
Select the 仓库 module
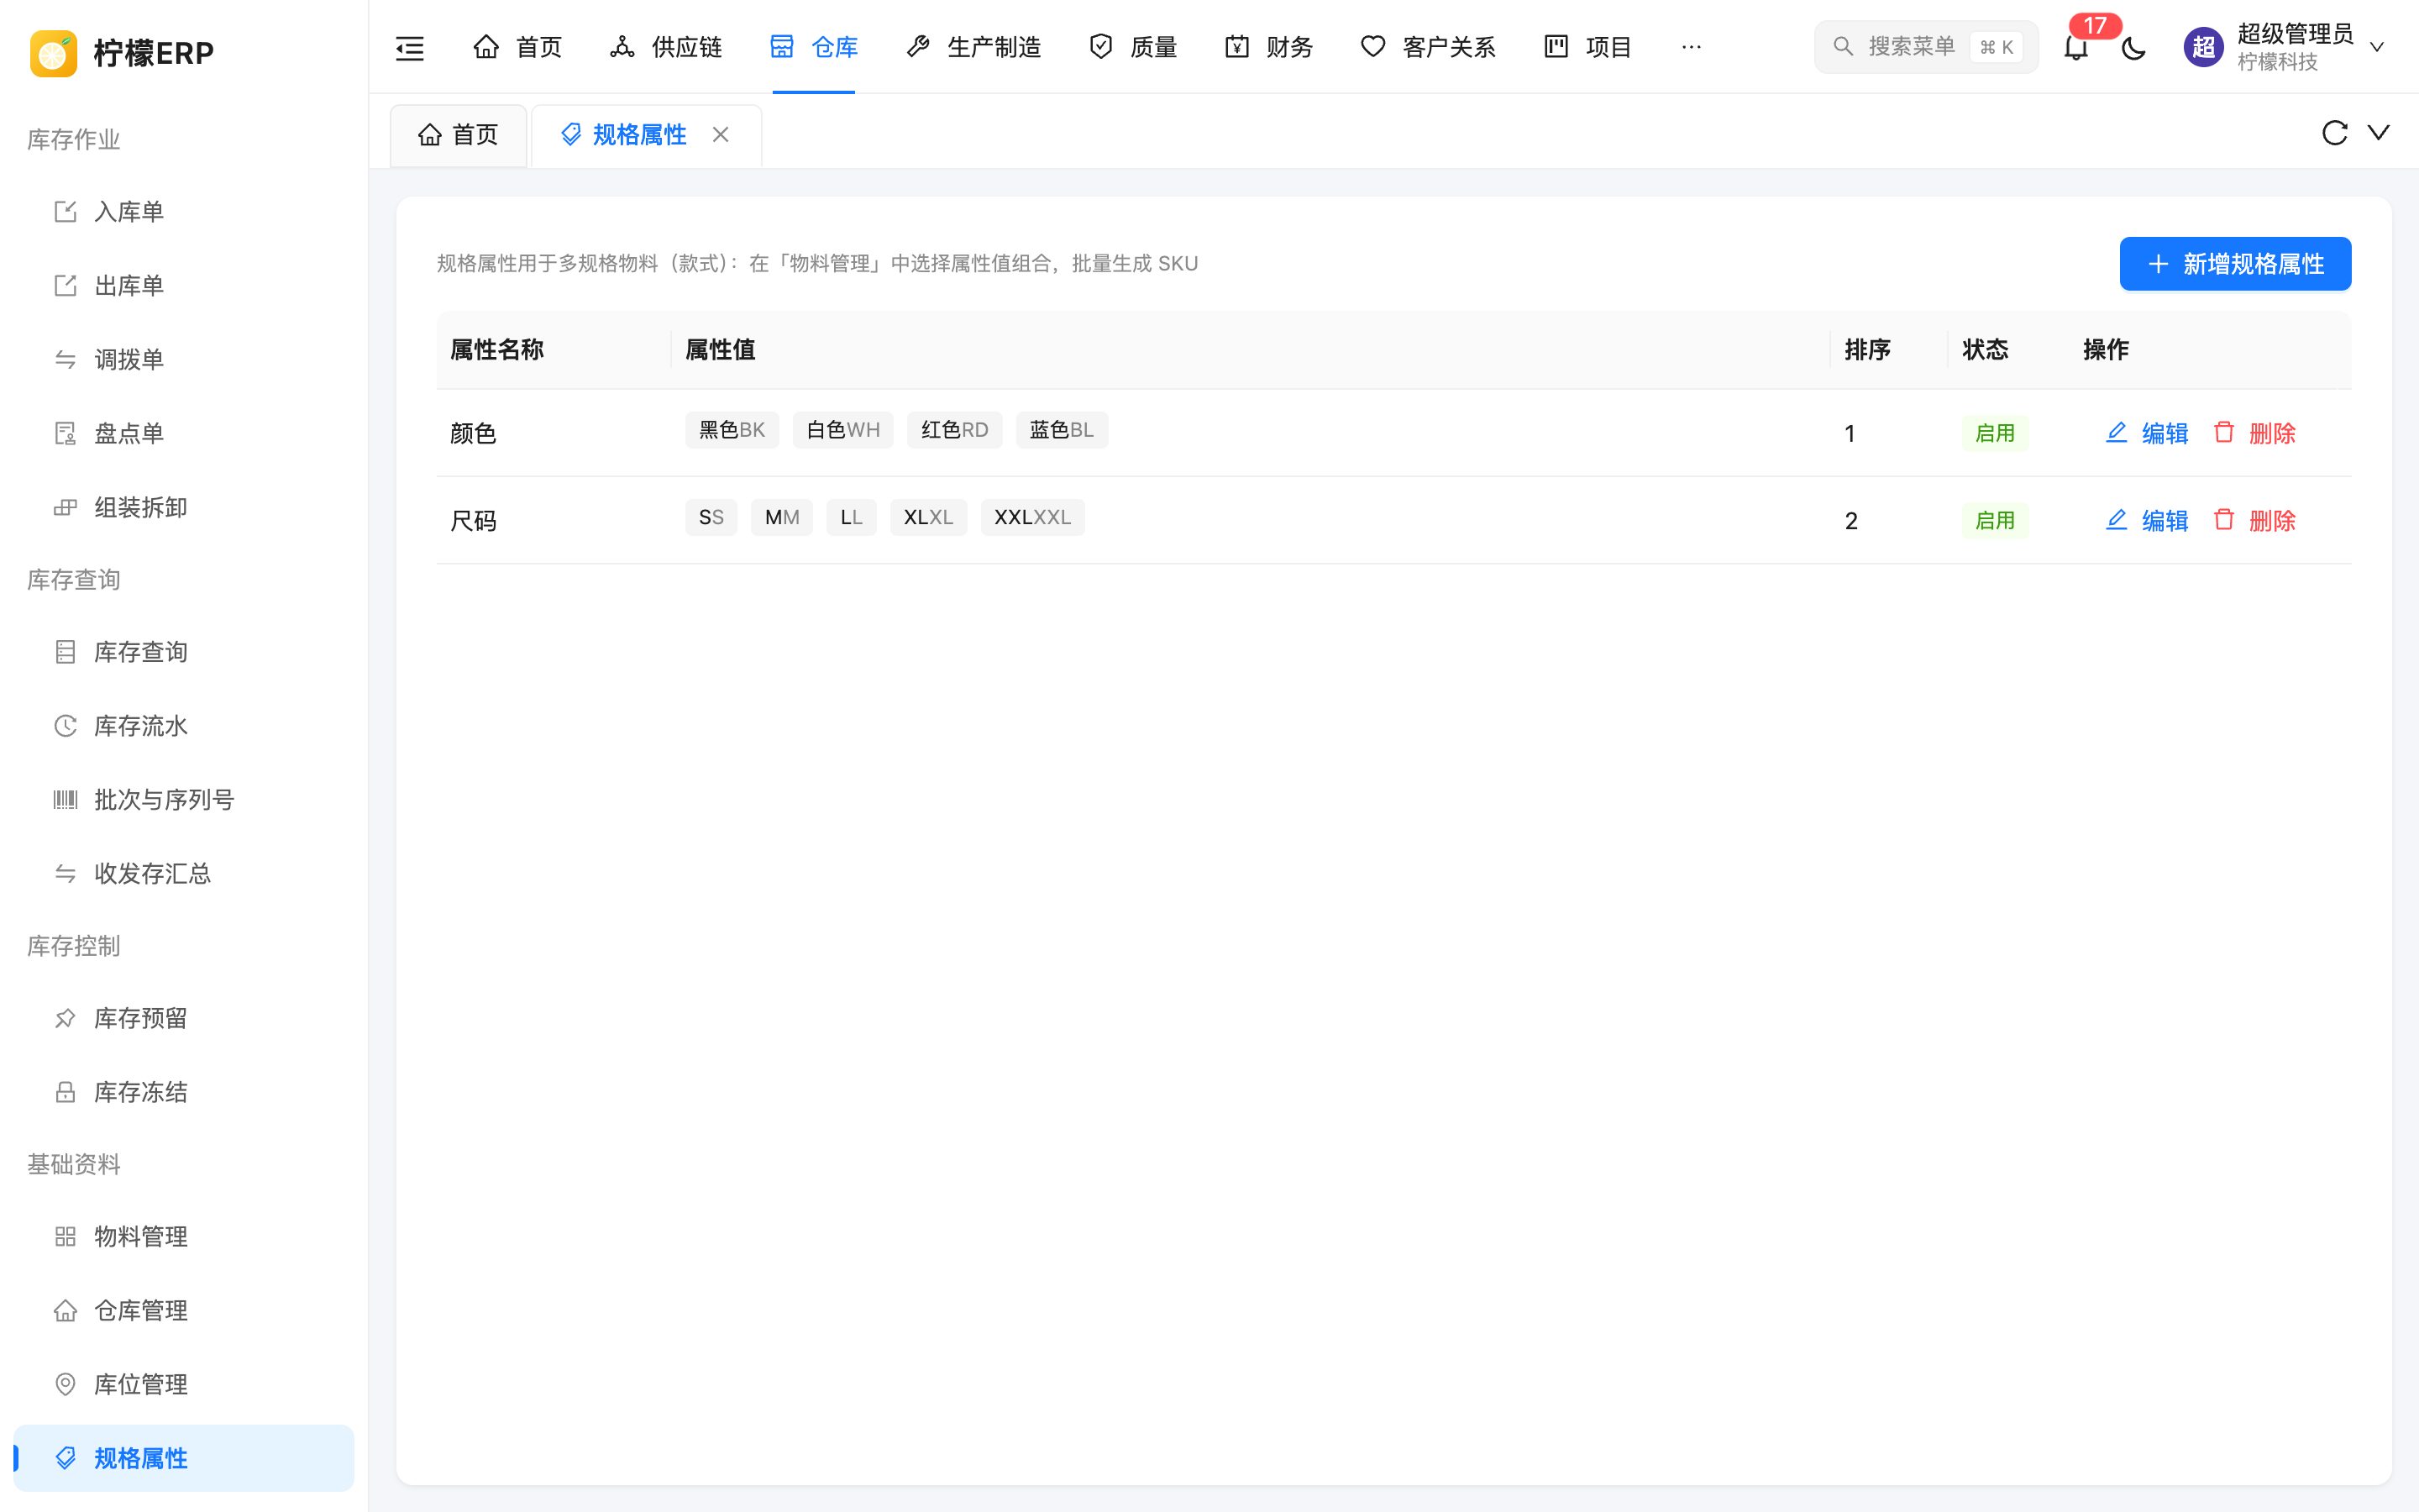(814, 47)
